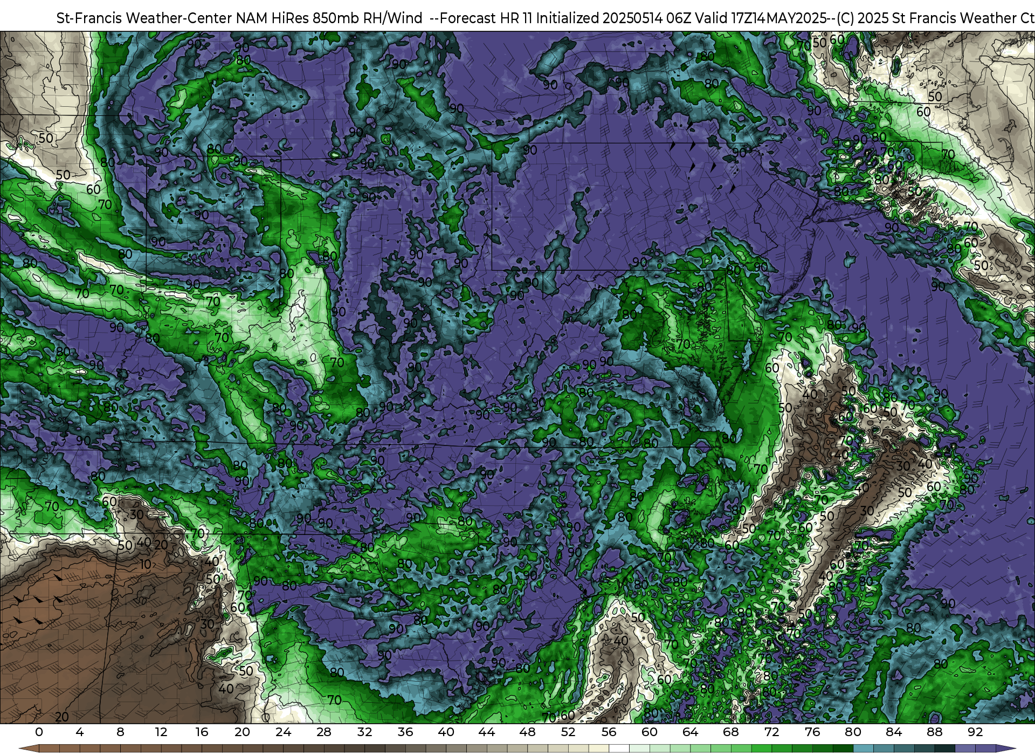Click the "St-Francis Weather-Center" title text

point(144,18)
